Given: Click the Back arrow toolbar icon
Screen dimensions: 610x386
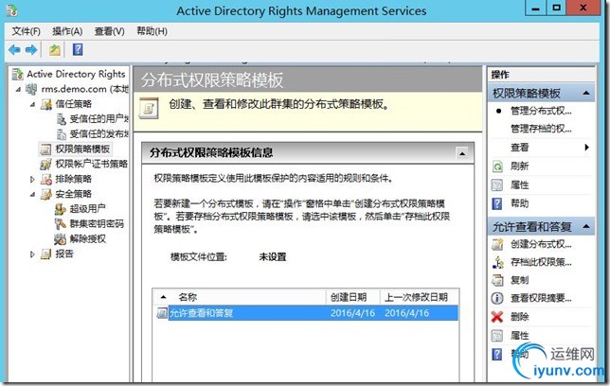Looking at the screenshot, I should [14, 50].
